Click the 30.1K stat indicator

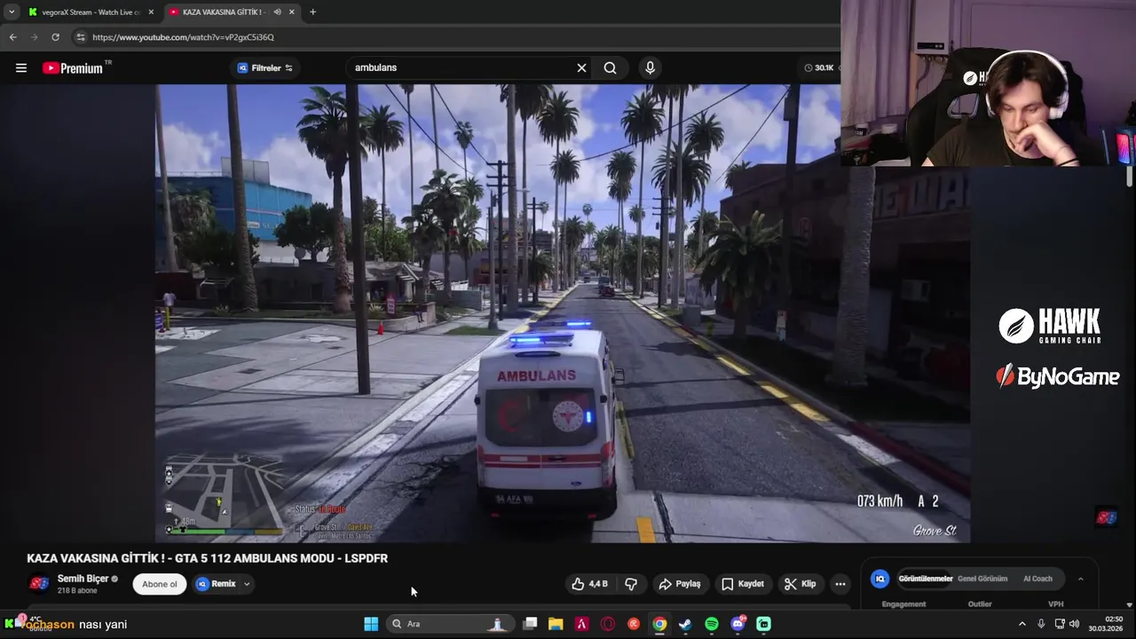pyautogui.click(x=820, y=67)
